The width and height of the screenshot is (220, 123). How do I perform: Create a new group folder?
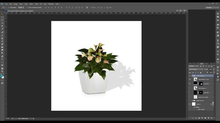pyautogui.click(x=205, y=118)
